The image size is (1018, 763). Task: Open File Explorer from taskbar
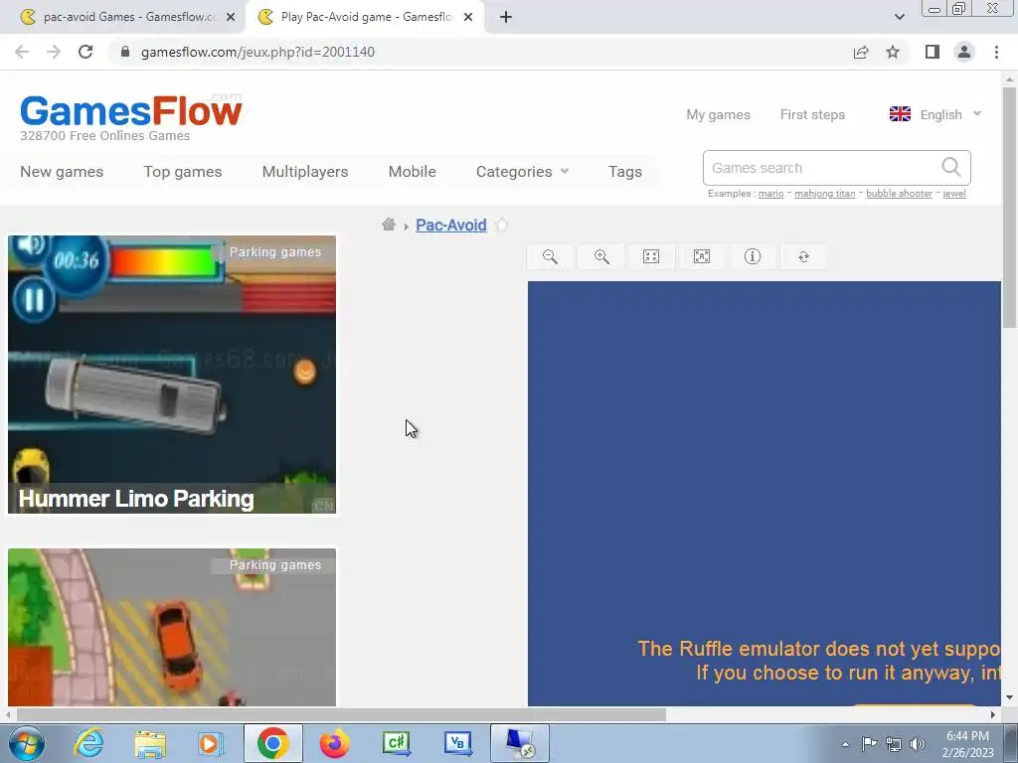151,743
